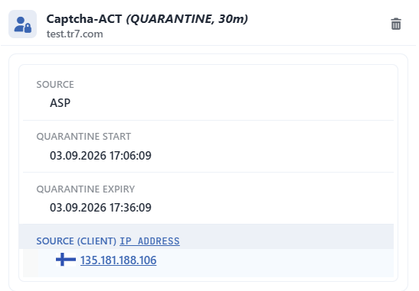The image size is (419, 291).
Task: Click the SOURCE field label
Action: [x=55, y=85]
